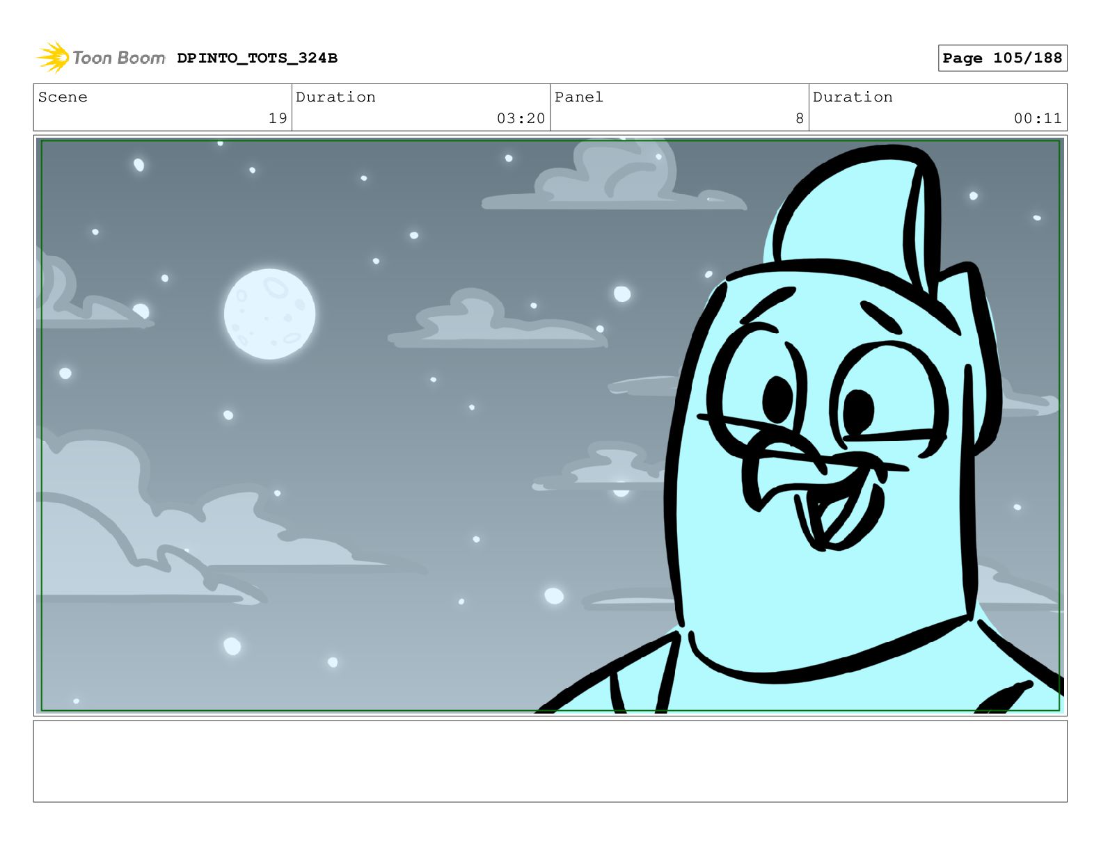Click the Toon Boom logo
The height and width of the screenshot is (852, 1101).
(x=101, y=58)
